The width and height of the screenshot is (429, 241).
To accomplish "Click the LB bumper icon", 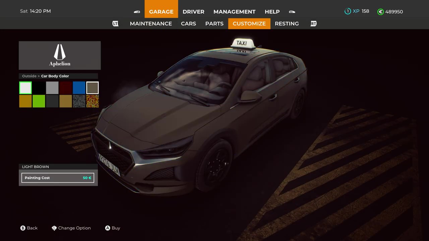I will point(137,12).
